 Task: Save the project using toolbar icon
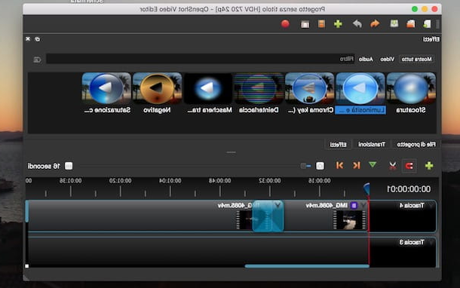(394, 23)
